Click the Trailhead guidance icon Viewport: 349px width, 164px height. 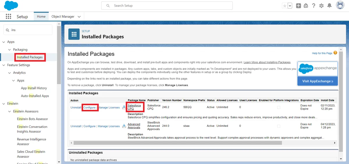(306, 6)
